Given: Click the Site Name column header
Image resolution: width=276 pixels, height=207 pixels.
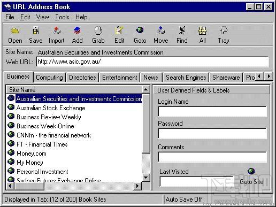Looking at the screenshot, I should pyautogui.click(x=74, y=89).
